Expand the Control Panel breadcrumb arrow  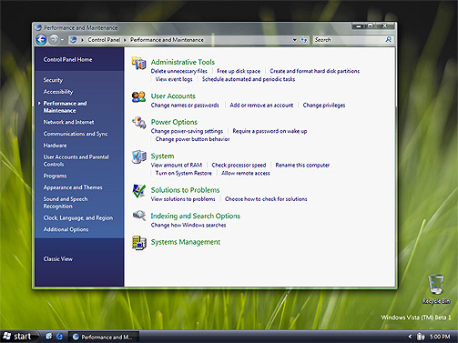pos(125,40)
